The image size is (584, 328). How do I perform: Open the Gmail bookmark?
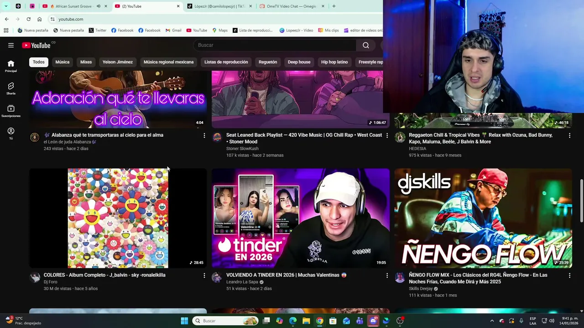pos(173,31)
